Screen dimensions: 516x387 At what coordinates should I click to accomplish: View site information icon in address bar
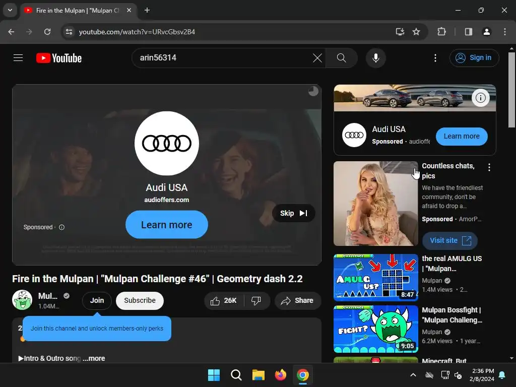[x=69, y=32]
